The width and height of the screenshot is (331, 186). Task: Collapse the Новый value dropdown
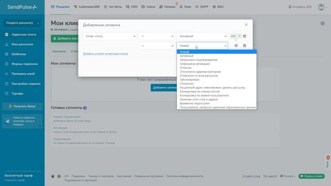click(x=202, y=46)
